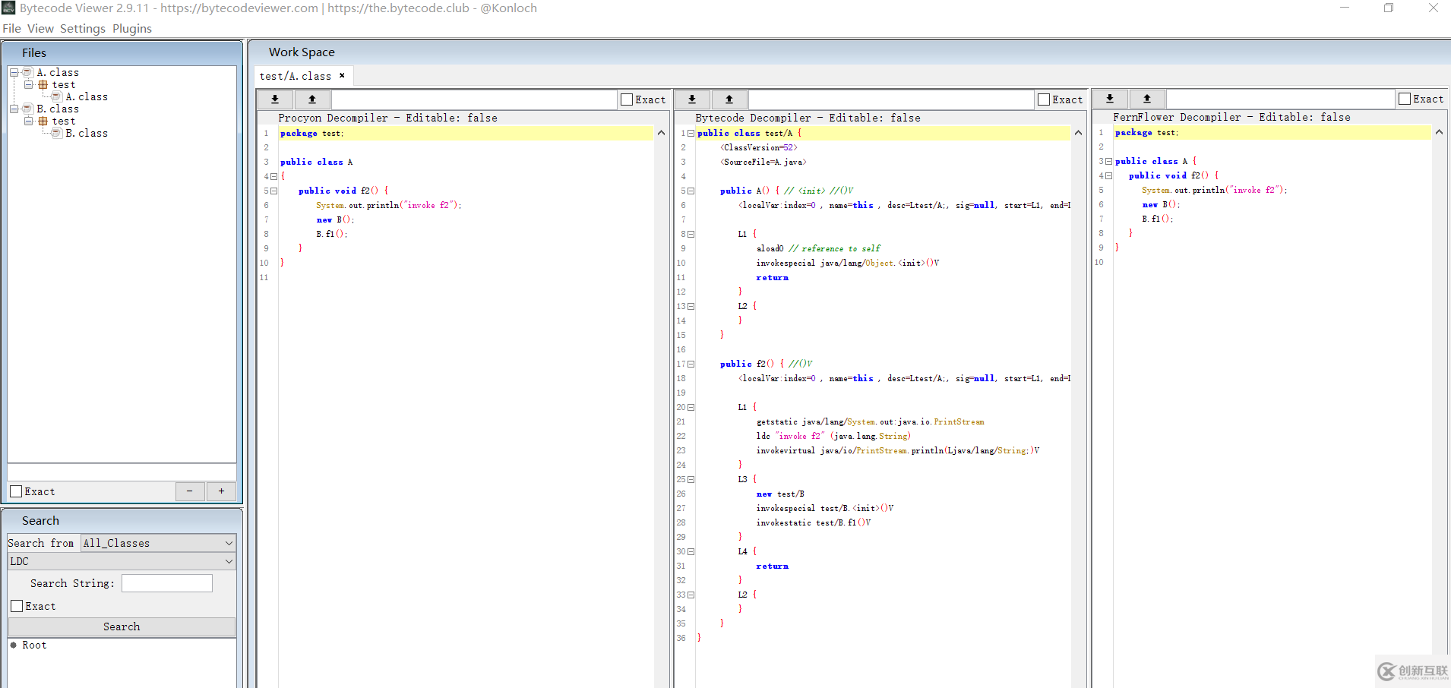The image size is (1451, 688).
Task: Fold f2 method at line 4 in FernFlower pane
Action: (x=1108, y=175)
